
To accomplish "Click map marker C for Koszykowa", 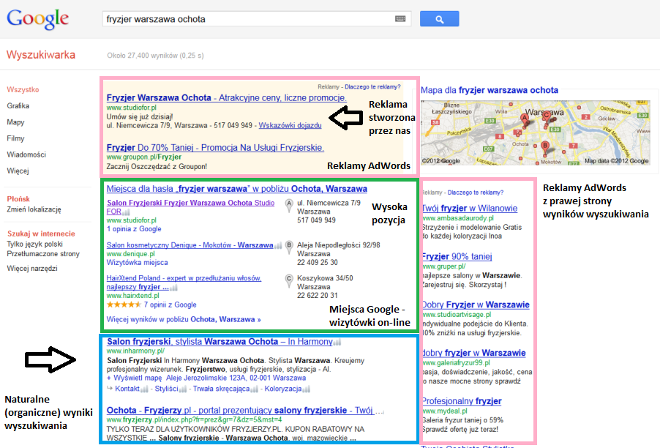I will click(547, 116).
